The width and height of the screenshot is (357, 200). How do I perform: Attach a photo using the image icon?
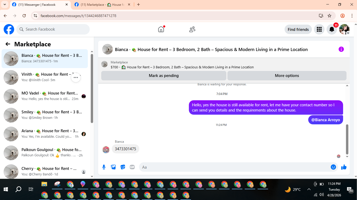[113, 167]
